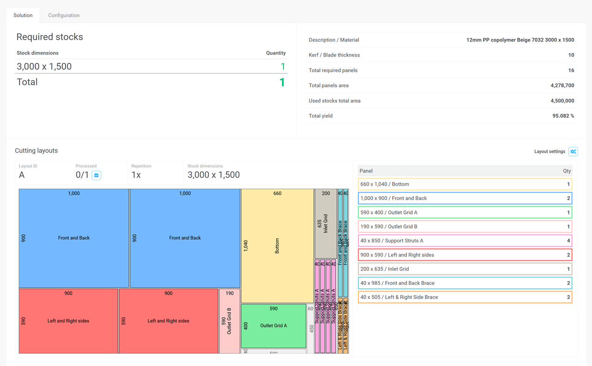The image size is (592, 366).
Task: Click the 3,000 x 1,500 stock dimensions row
Action: point(151,66)
